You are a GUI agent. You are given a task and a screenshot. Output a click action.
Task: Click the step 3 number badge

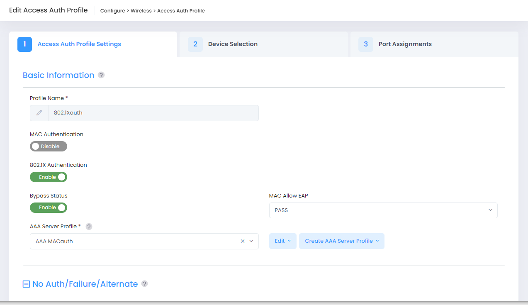(x=366, y=44)
